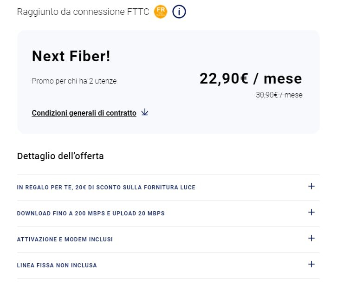Image resolution: width=337 pixels, height=285 pixels.
Task: Expand 'In regalo per te, 20€ di sconto' section
Action: click(168, 188)
